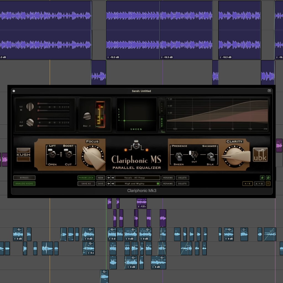
Task: Open the Vocals - All Freqs bank dropdown
Action: pyautogui.click(x=138, y=178)
